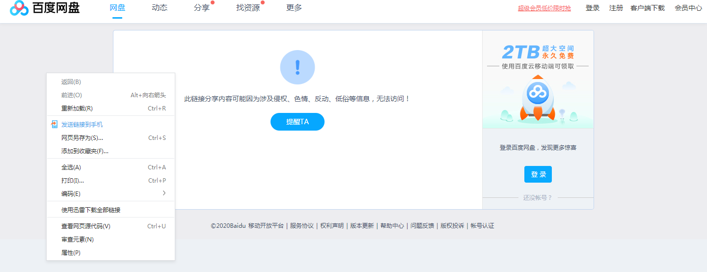Click the 帐号认证 footer link
707x272 pixels.
pyautogui.click(x=482, y=226)
